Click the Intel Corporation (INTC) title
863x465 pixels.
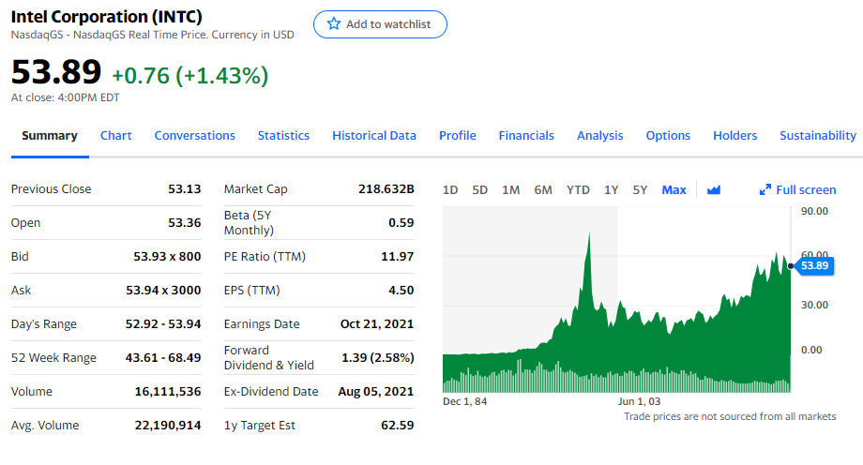(107, 17)
